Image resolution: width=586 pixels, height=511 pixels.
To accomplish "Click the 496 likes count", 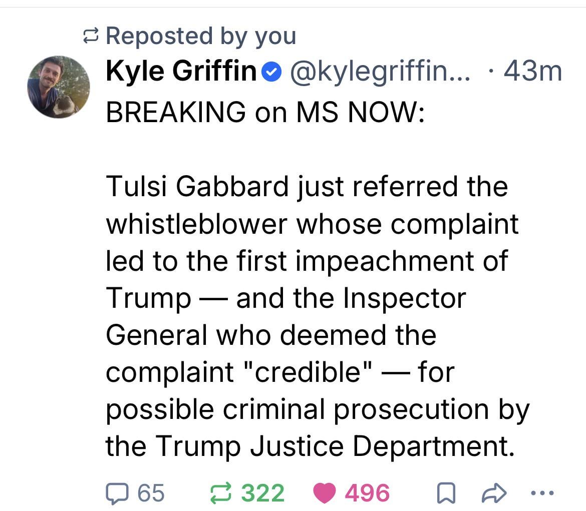I will pos(367,492).
